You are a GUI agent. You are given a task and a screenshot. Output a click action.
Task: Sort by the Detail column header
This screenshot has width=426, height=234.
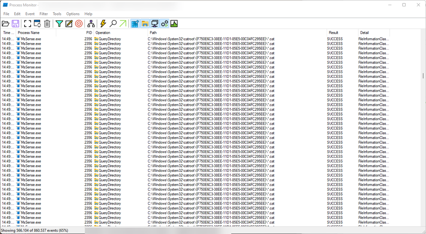tap(374, 32)
